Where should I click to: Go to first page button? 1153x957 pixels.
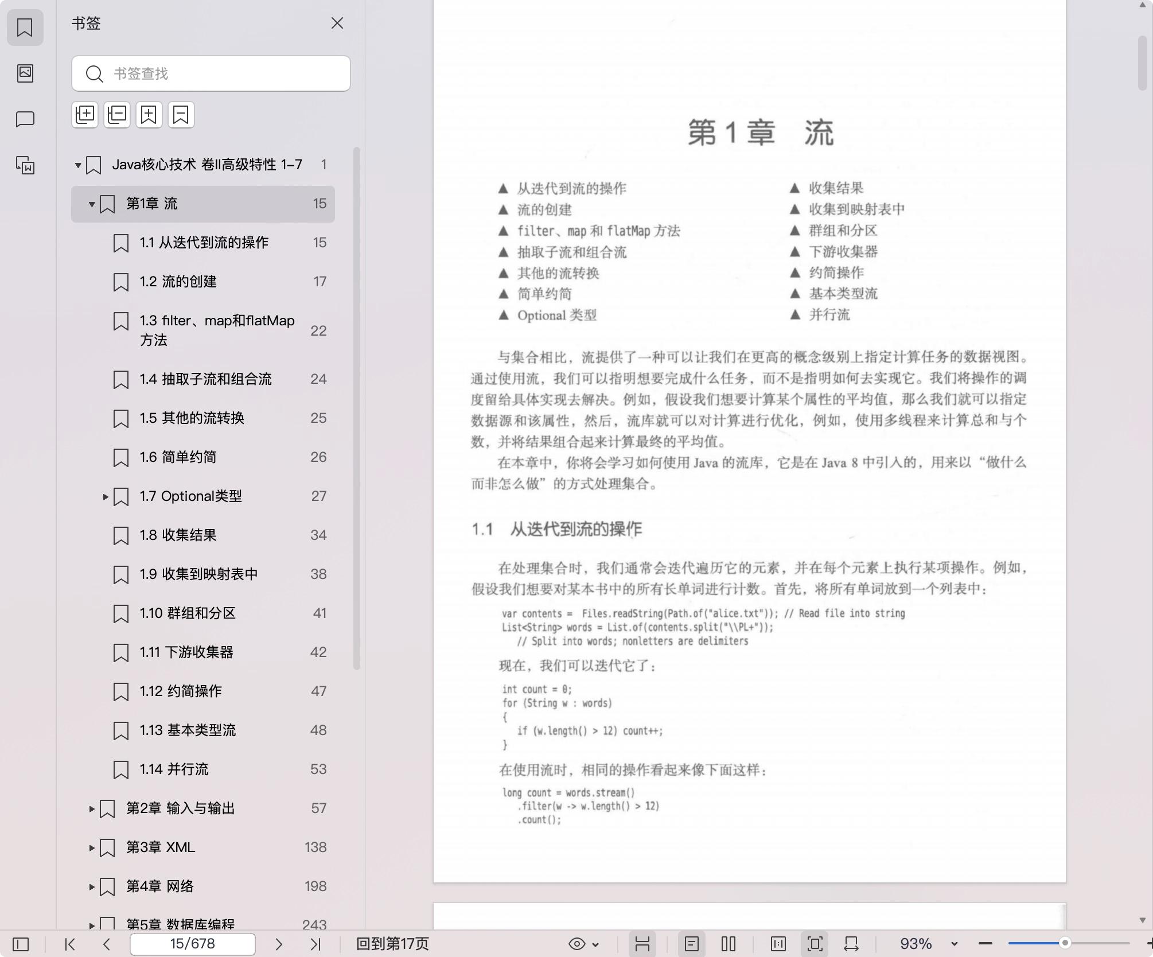[70, 944]
